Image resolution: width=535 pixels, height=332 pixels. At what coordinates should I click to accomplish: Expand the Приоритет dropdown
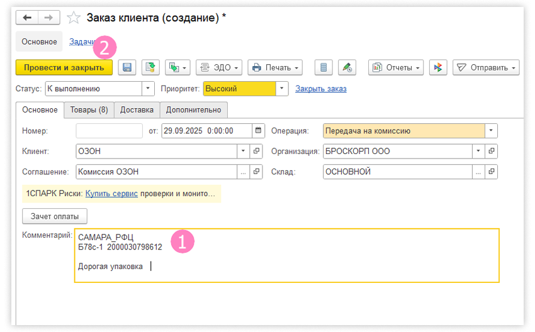(x=283, y=89)
